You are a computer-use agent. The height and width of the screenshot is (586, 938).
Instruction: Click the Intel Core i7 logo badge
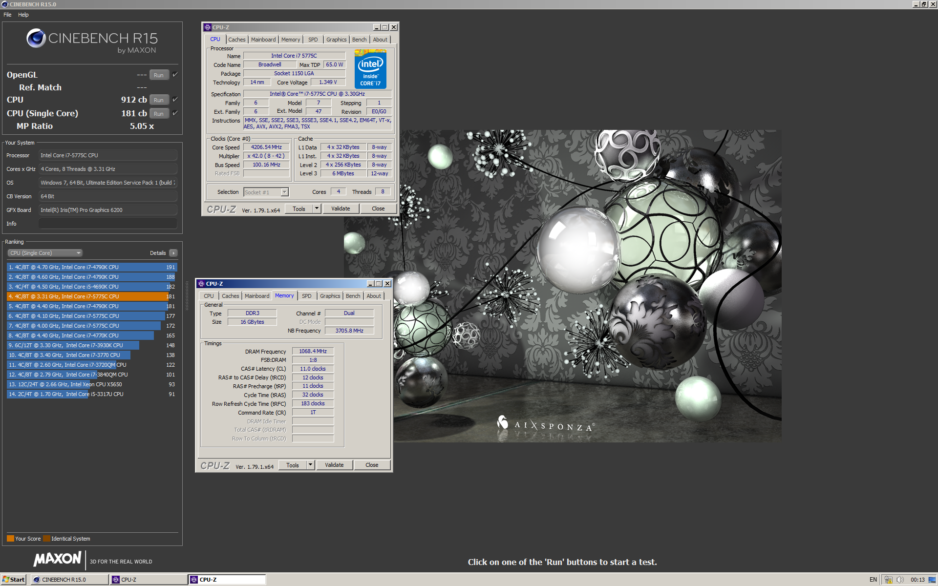click(x=370, y=69)
